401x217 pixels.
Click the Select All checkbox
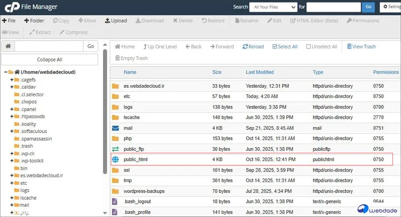275,47
